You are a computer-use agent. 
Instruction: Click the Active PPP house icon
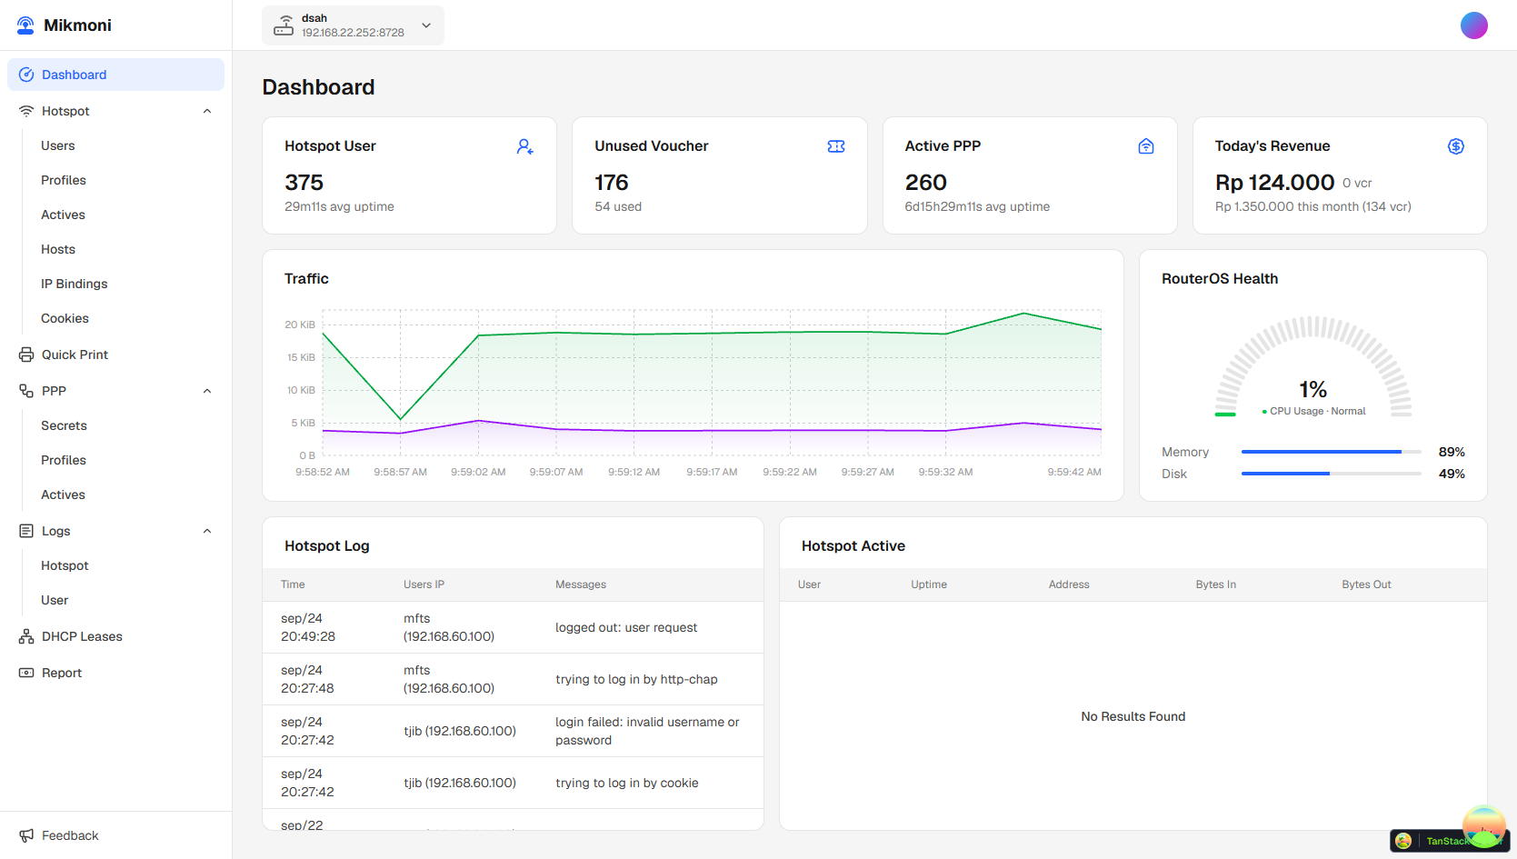point(1146,146)
